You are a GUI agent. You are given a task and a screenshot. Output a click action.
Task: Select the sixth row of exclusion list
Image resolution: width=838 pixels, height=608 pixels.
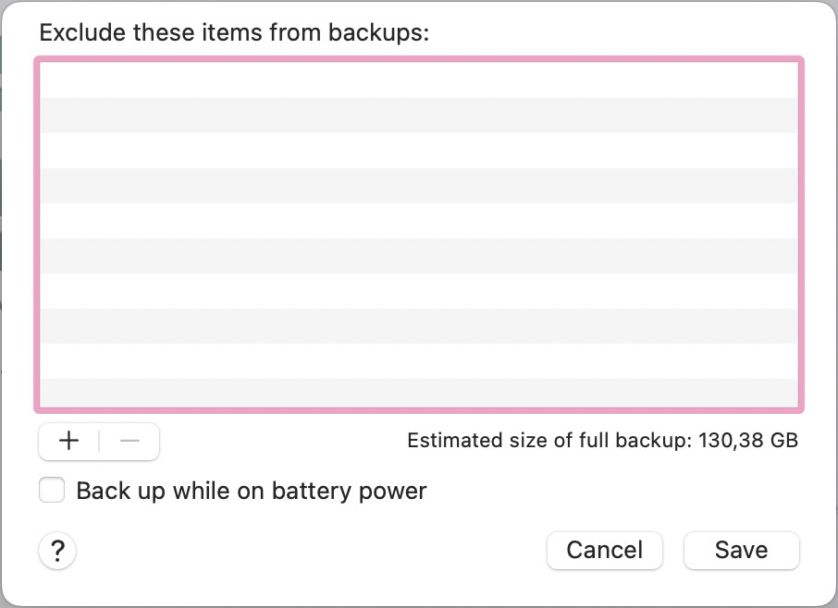(x=418, y=255)
